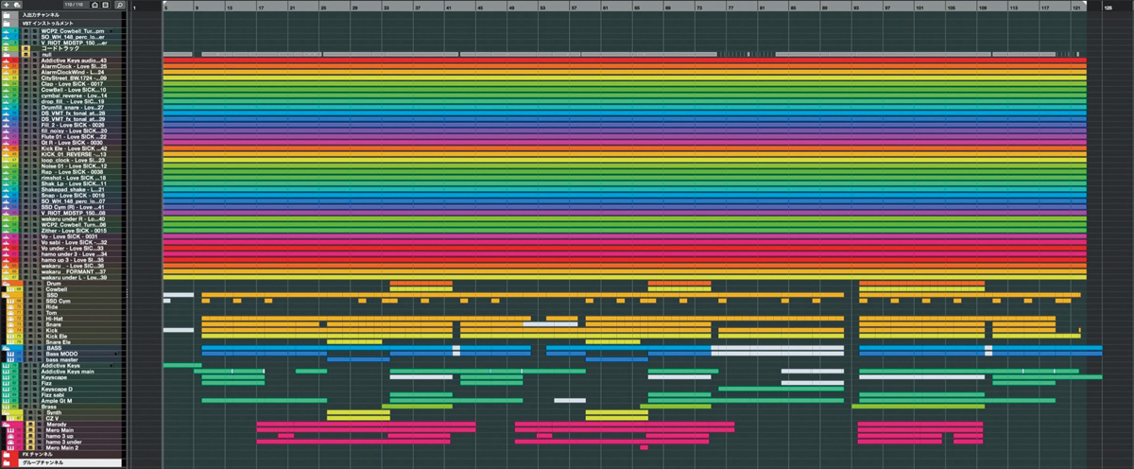Click the audio icon of the Zither track
1134x469 pixels.
[x=7, y=230]
